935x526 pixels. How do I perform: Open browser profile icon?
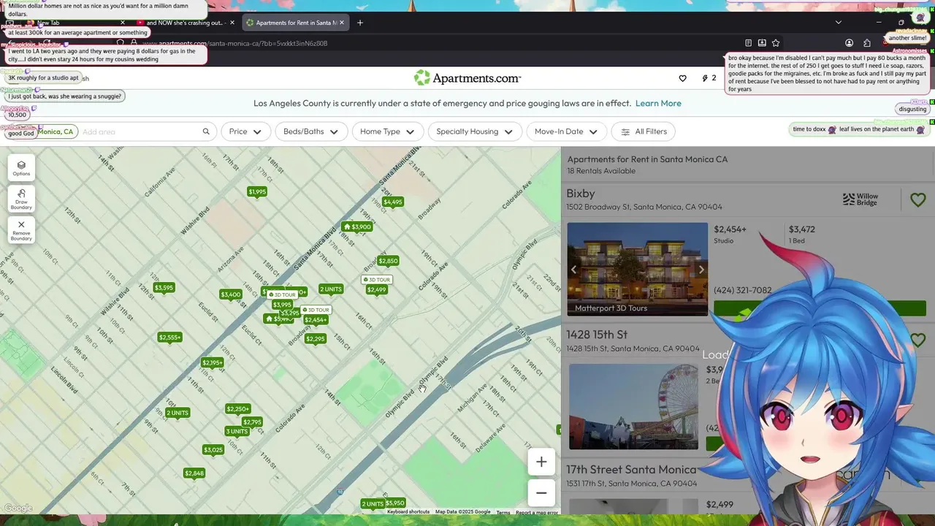[x=849, y=43]
